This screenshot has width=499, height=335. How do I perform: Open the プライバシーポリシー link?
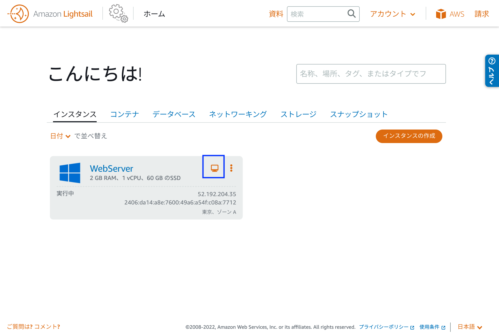384,327
